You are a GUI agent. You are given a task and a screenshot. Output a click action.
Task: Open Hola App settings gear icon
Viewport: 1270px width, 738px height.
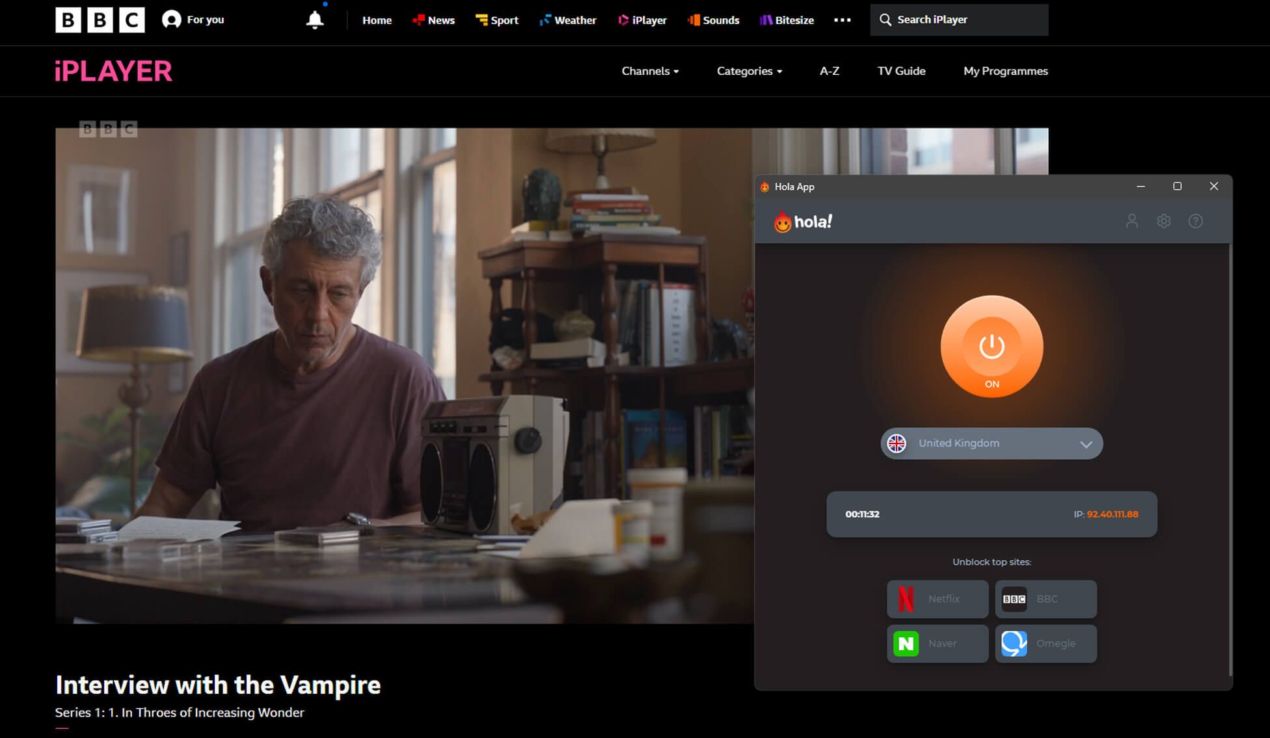(1164, 221)
